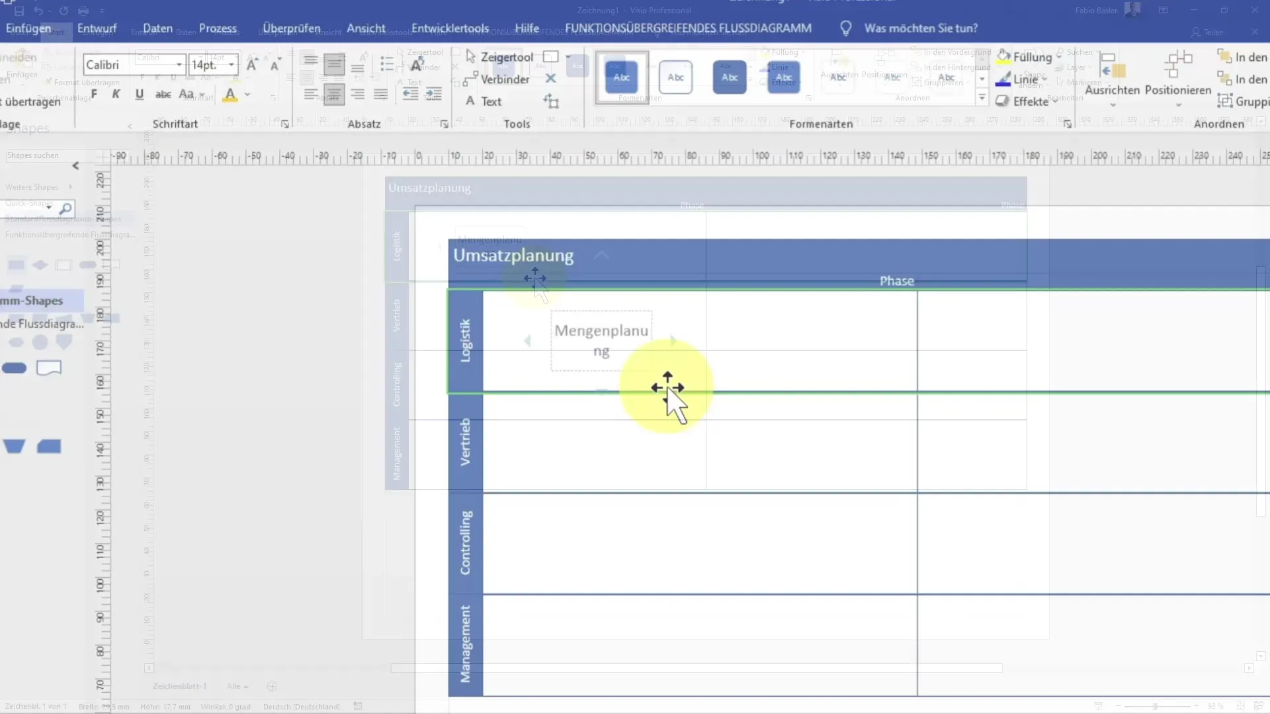Open the Einfügen ribbon tab
The image size is (1270, 714).
28,28
